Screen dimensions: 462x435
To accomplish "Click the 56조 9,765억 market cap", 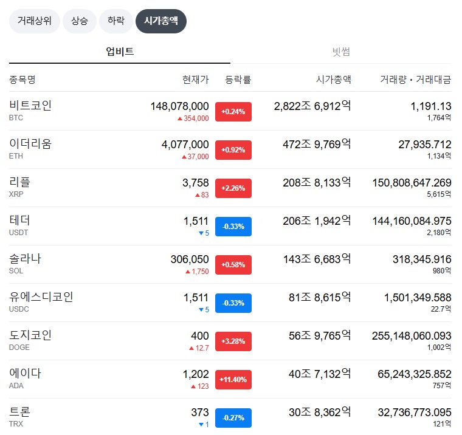I will [x=320, y=336].
